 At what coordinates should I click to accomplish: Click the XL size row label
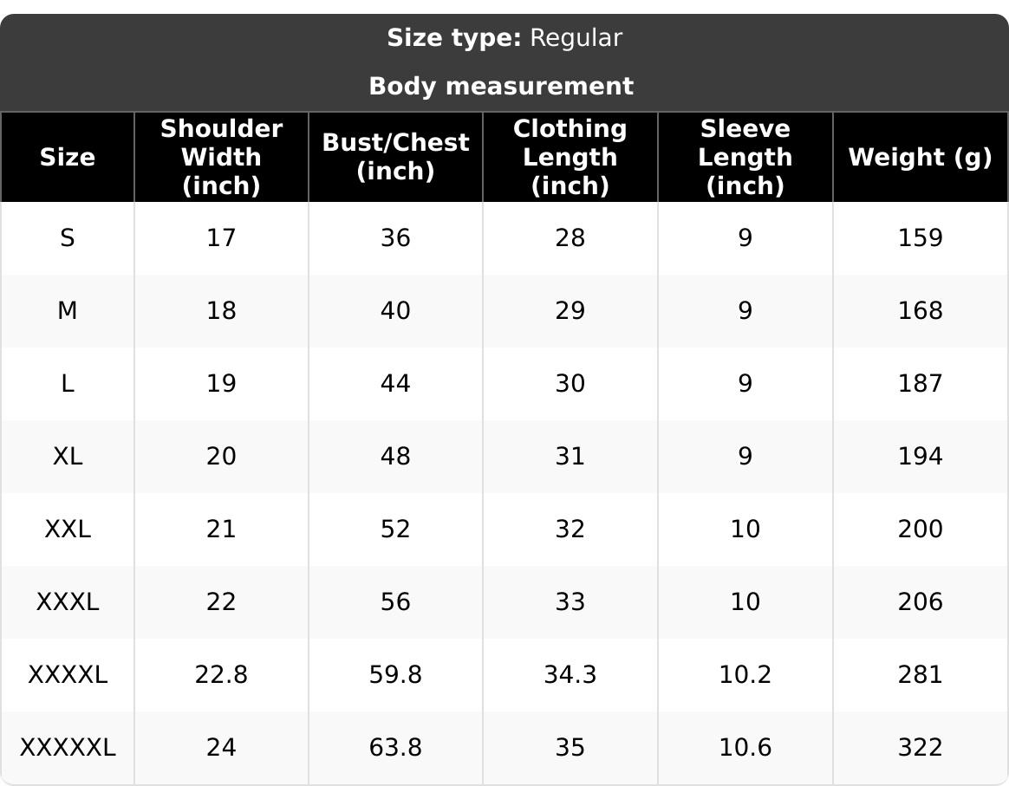[x=68, y=456]
